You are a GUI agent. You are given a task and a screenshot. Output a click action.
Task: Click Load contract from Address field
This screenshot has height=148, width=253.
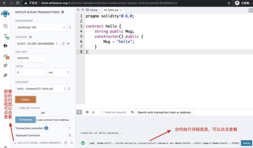coord(53,120)
